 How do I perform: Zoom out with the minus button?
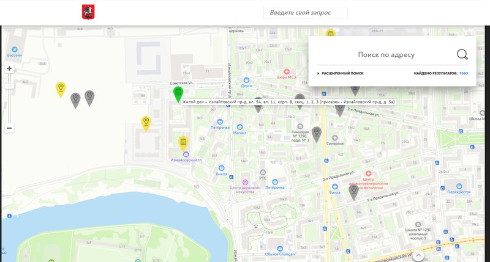point(9,128)
